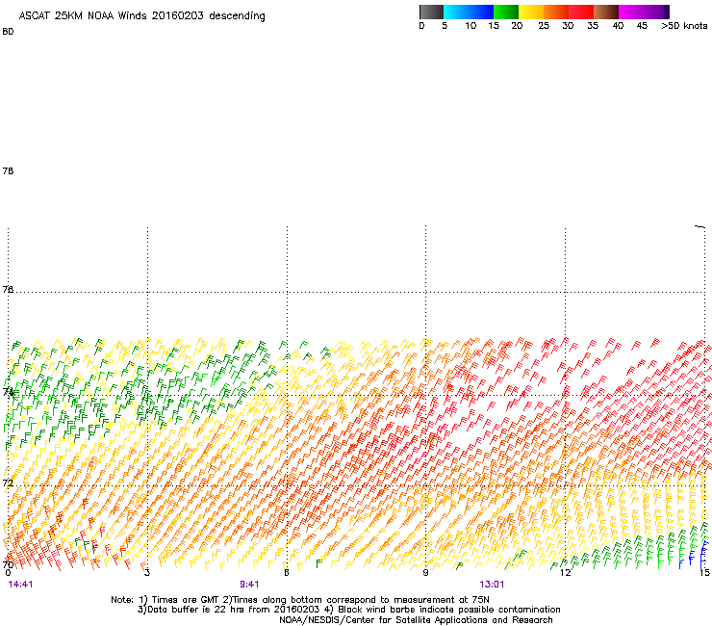Click the purple '9:41' time stamp
This screenshot has width=712, height=626.
249,585
